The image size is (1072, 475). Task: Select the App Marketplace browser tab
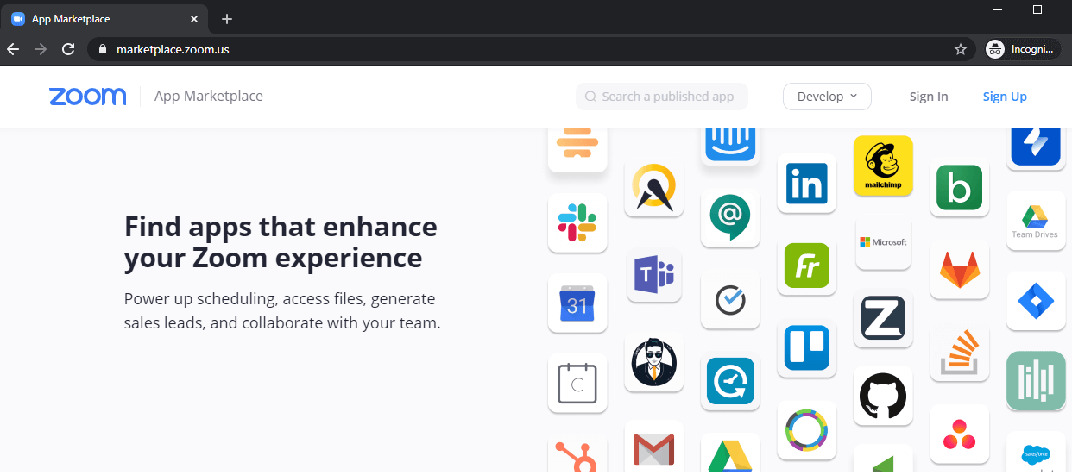104,18
